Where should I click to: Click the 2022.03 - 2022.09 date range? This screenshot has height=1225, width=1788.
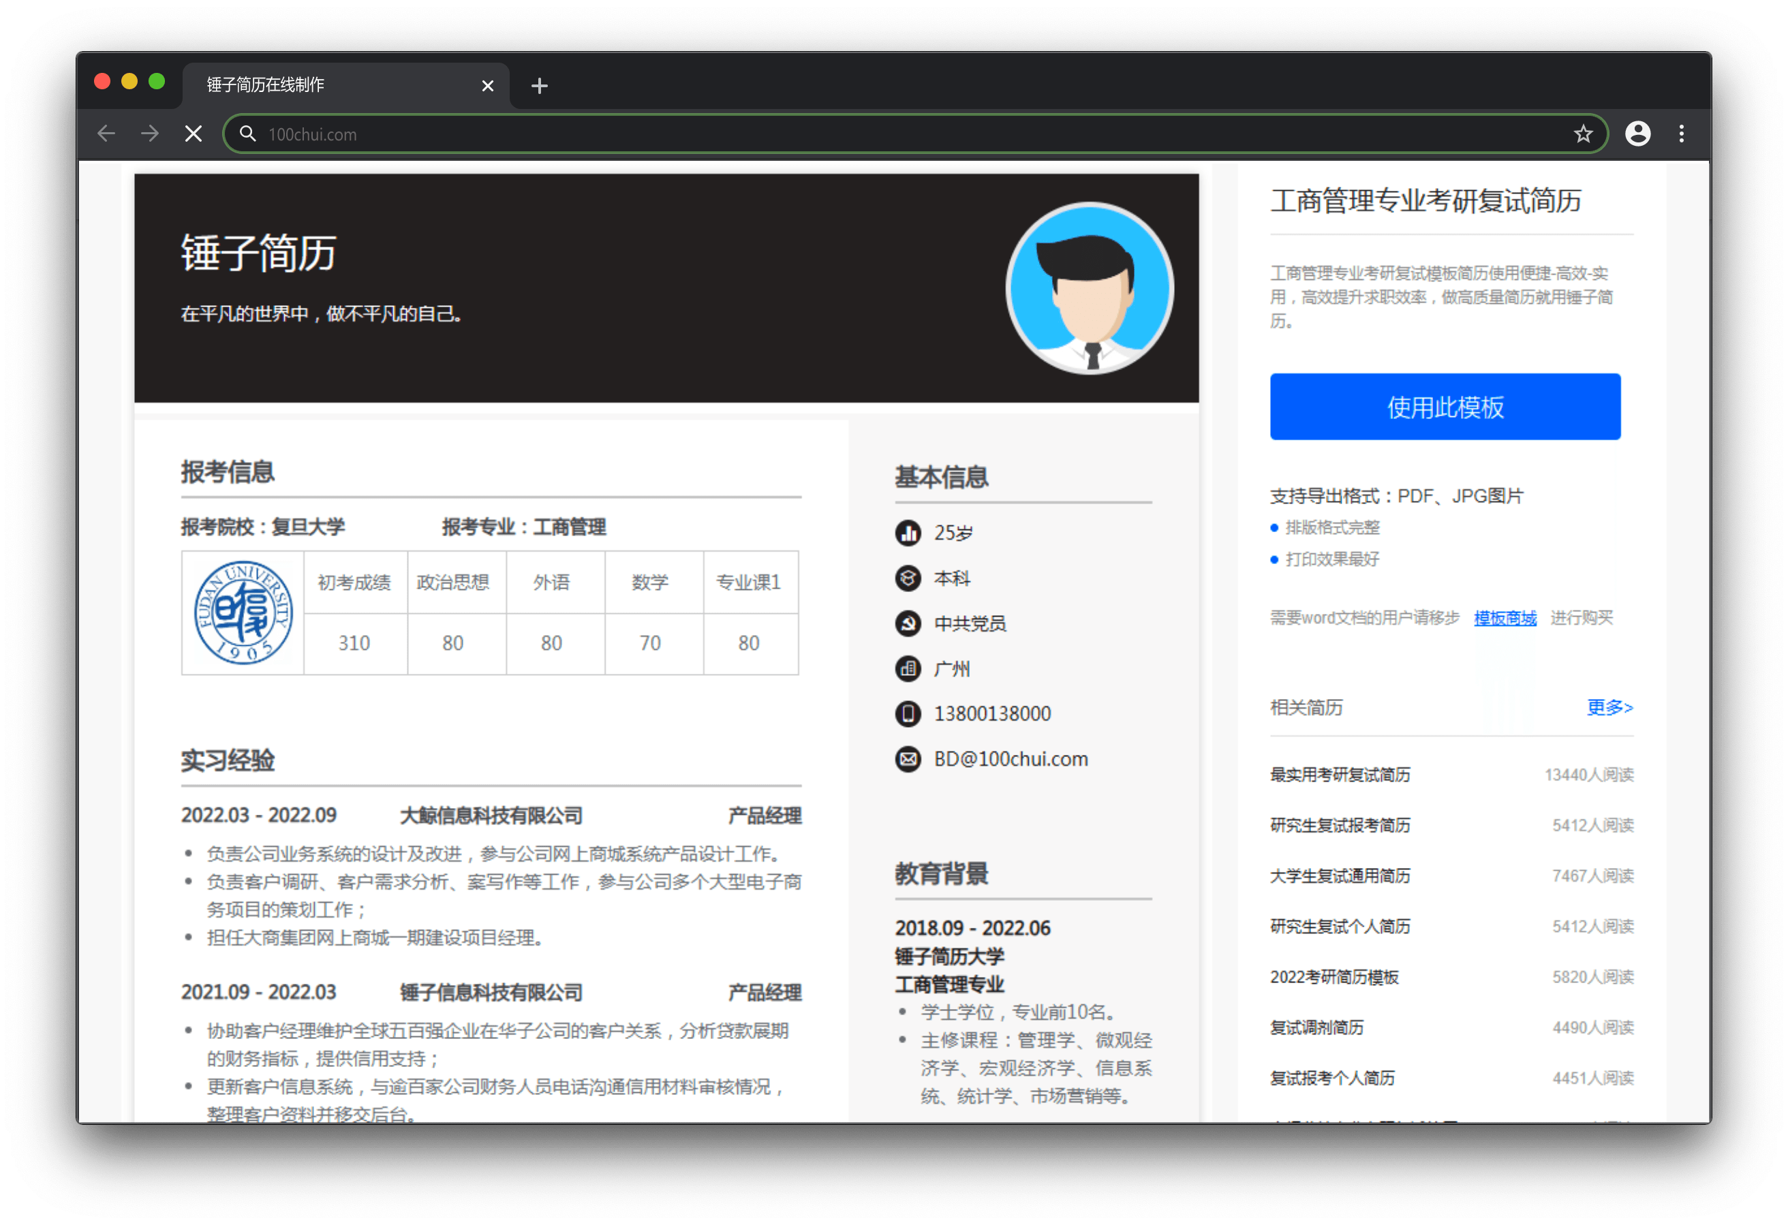(258, 816)
